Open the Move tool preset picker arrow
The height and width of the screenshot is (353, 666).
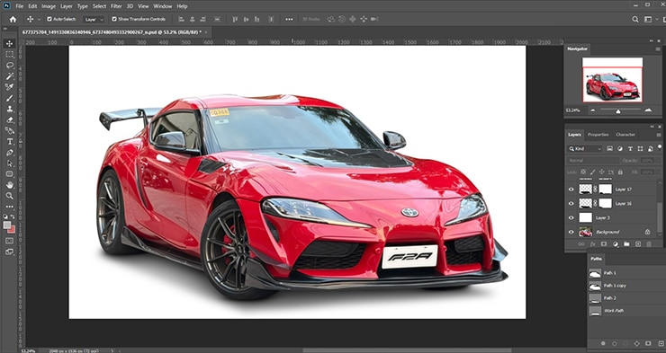coord(39,20)
